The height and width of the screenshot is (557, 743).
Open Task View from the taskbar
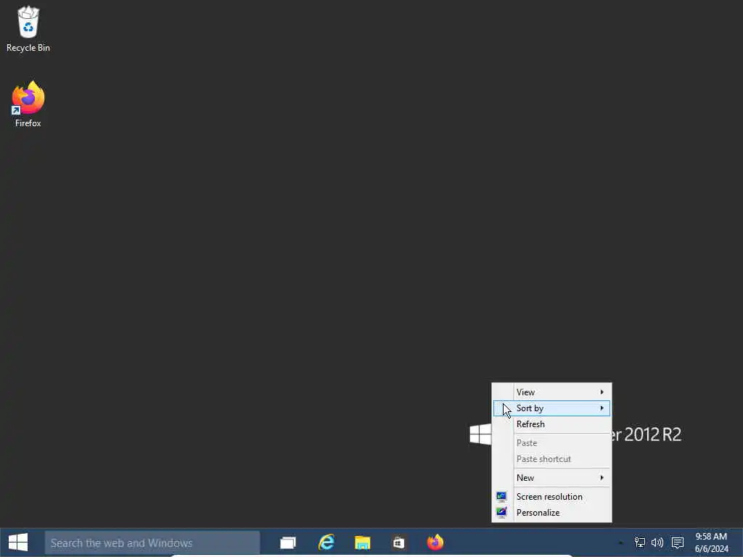coord(287,542)
